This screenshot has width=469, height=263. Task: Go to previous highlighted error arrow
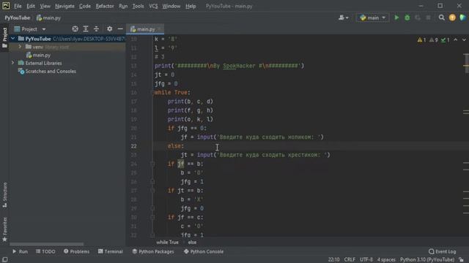click(x=455, y=39)
